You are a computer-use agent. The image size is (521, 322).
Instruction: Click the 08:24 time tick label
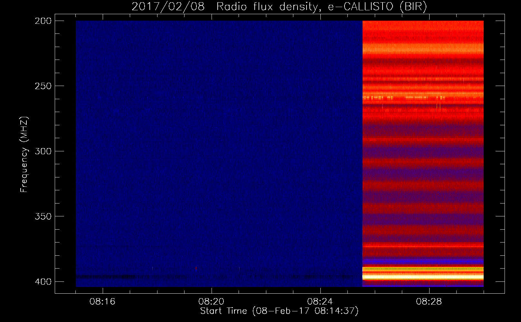pos(320,302)
